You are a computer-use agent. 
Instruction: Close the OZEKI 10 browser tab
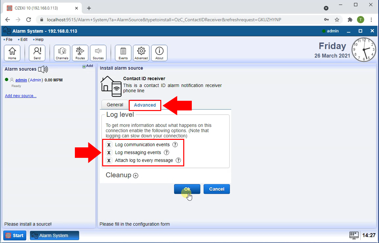click(x=77, y=8)
